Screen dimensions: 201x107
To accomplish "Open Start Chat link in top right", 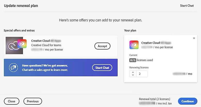I will [187, 6].
